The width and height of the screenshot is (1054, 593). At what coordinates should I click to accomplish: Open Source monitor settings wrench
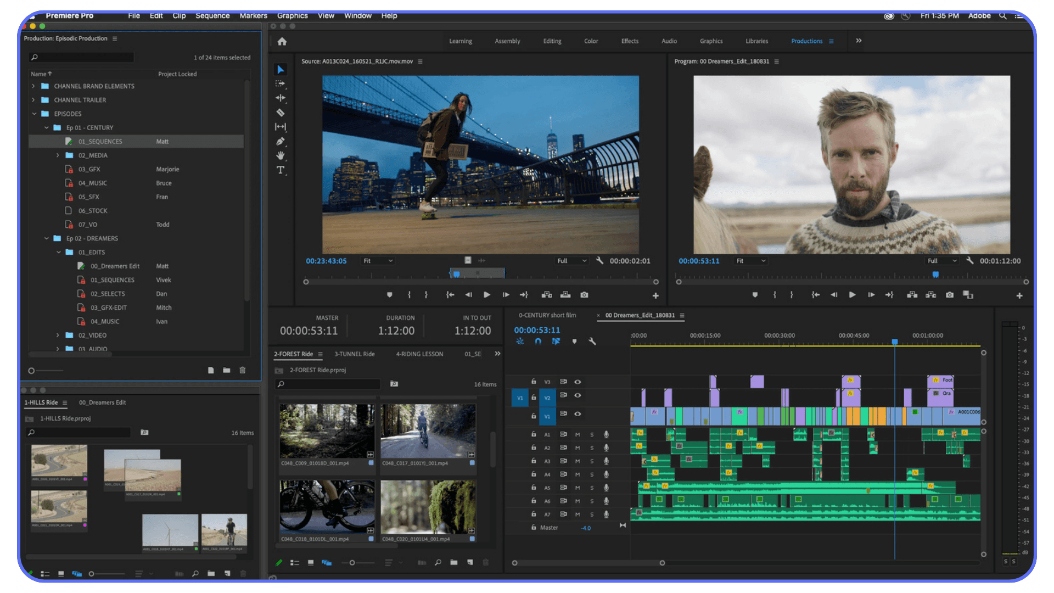(599, 261)
